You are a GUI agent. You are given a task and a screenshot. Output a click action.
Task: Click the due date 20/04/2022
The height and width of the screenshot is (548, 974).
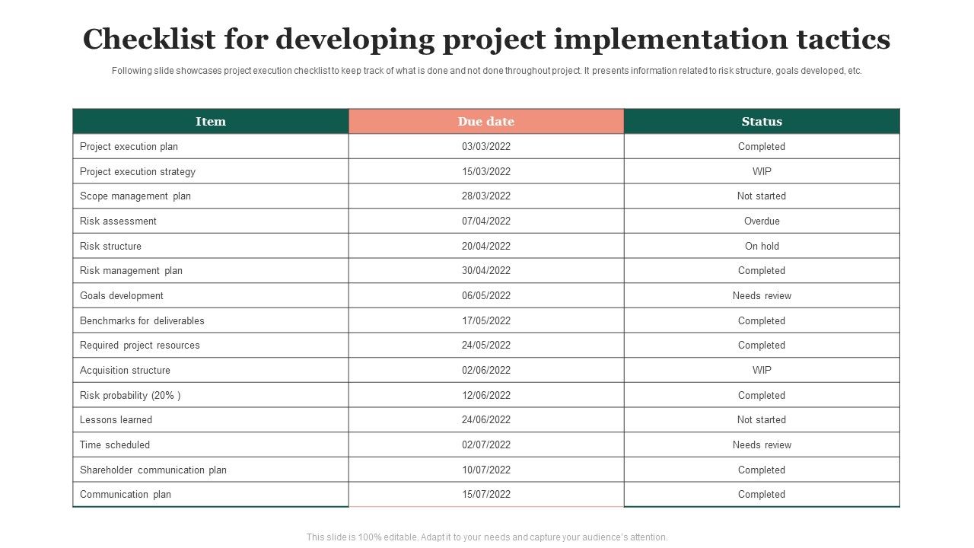(x=486, y=246)
